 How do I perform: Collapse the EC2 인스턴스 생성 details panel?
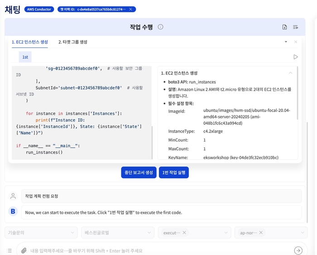290,73
